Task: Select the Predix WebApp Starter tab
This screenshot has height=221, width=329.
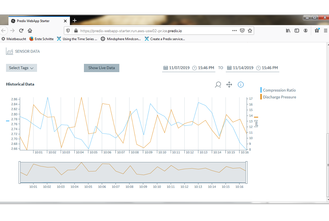Action: pos(39,21)
